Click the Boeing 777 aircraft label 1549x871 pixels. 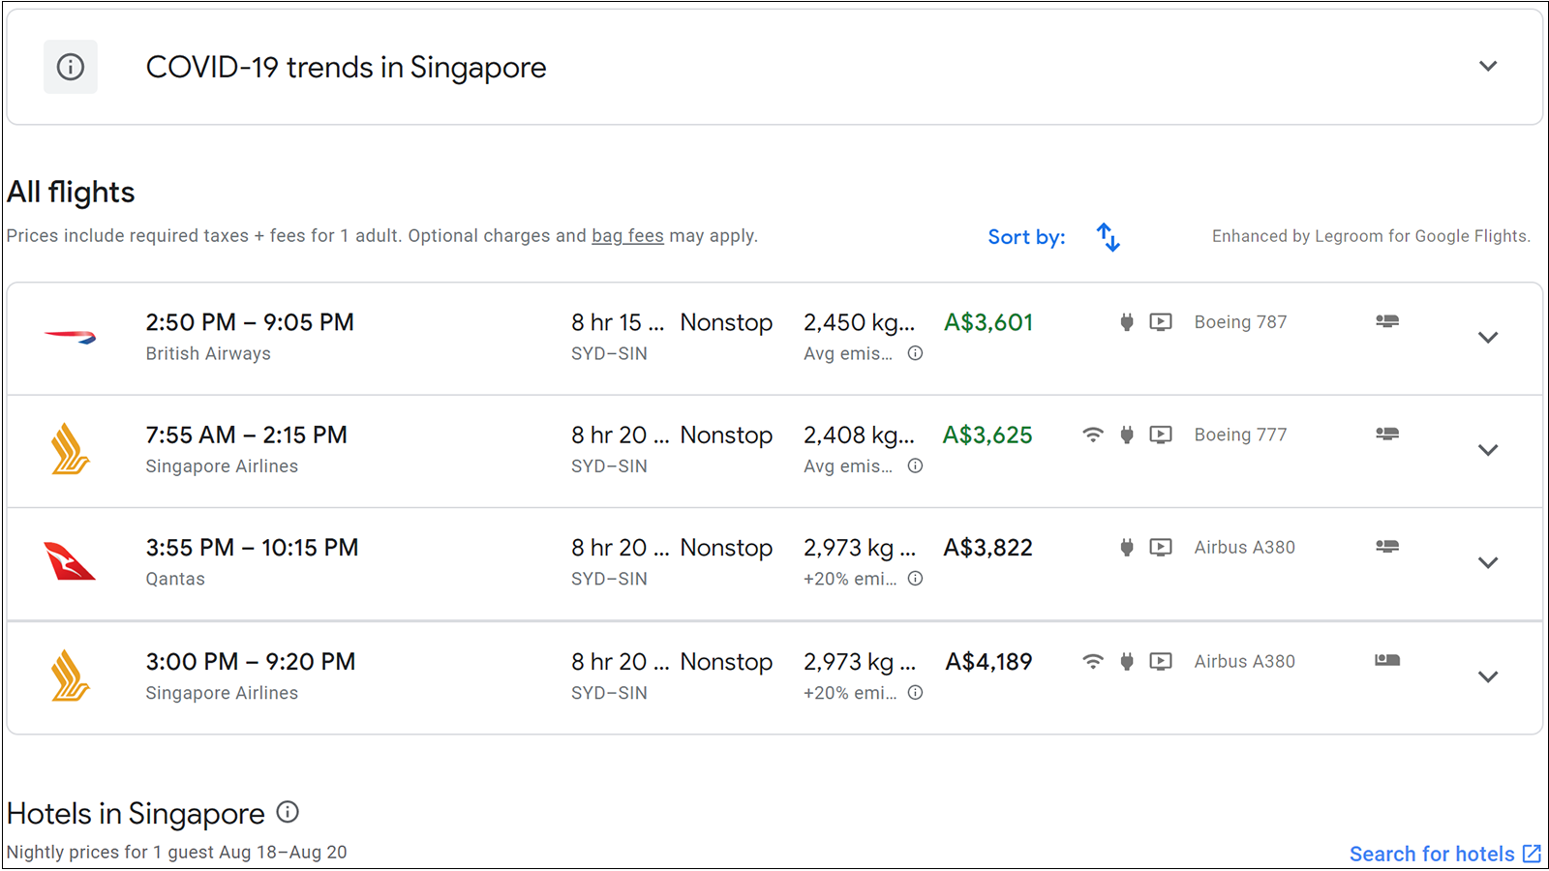pos(1240,435)
